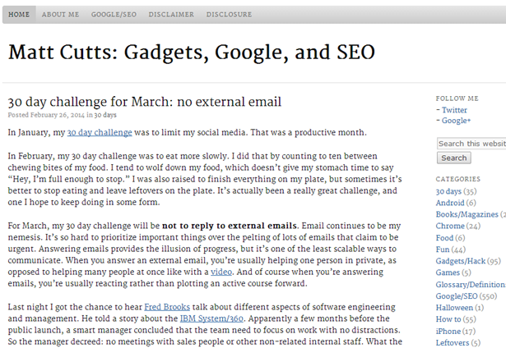
Task: Click the site title Matt Cutts: Gadgets, Google, and SEO
Action: [192, 53]
